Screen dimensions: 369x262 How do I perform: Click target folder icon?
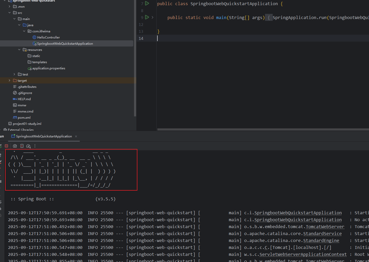[x=15, y=80]
